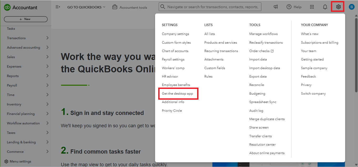358x167 pixels.
Task: Expand the Financial planning chevron
Action: (x=47, y=114)
